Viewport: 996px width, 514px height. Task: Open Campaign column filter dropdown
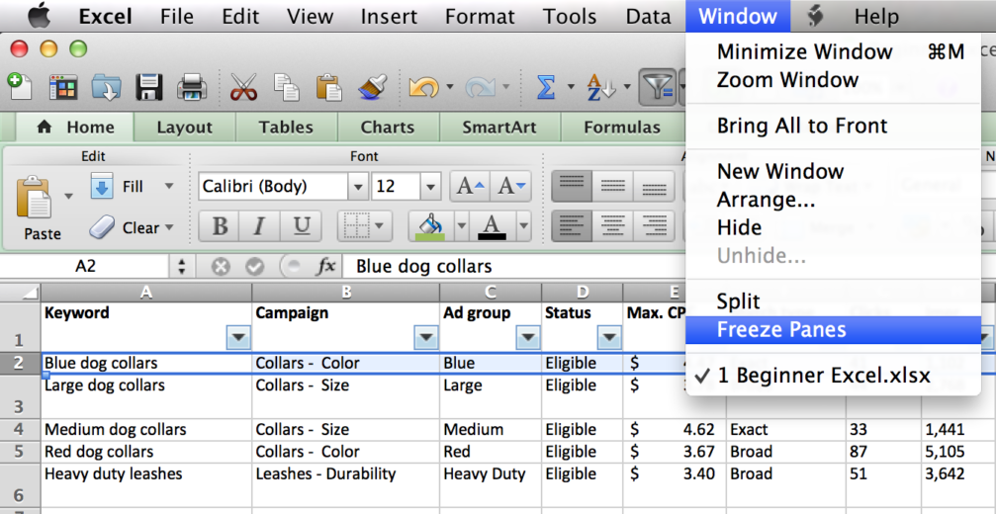click(x=426, y=338)
